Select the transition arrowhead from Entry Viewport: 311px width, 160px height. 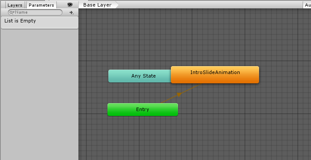click(x=179, y=94)
